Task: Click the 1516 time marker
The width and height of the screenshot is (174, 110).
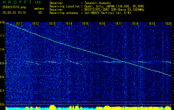Action: tap(102, 23)
